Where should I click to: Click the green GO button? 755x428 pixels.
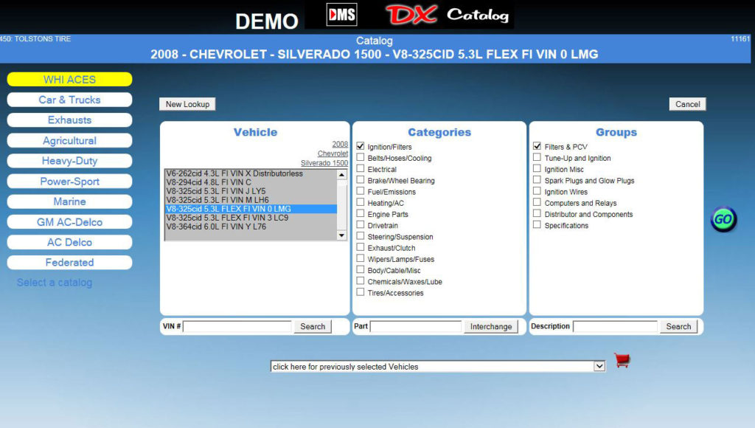(723, 218)
